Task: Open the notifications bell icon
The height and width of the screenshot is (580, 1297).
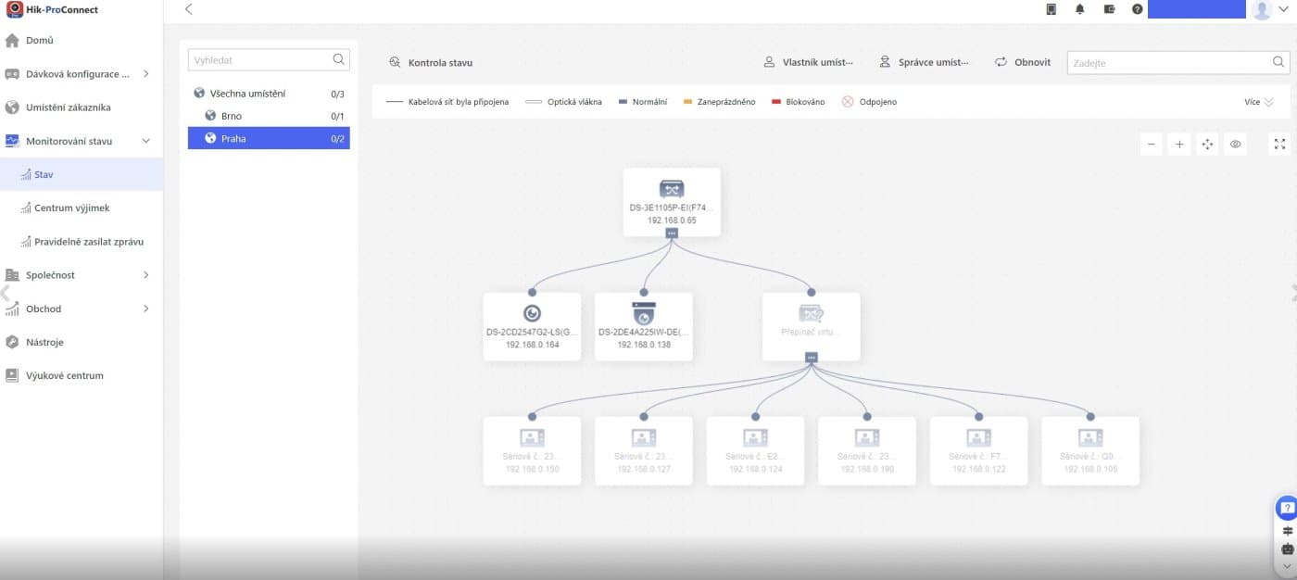Action: 1079,9
